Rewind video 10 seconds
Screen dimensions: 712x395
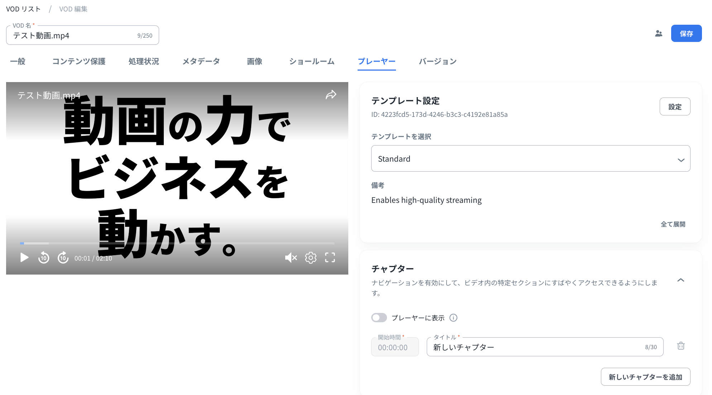point(44,257)
